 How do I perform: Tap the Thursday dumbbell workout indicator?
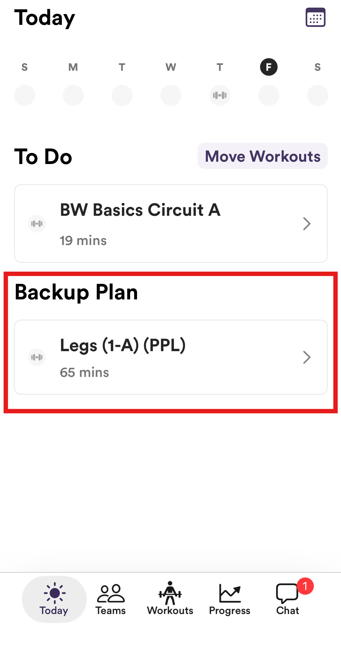click(220, 95)
